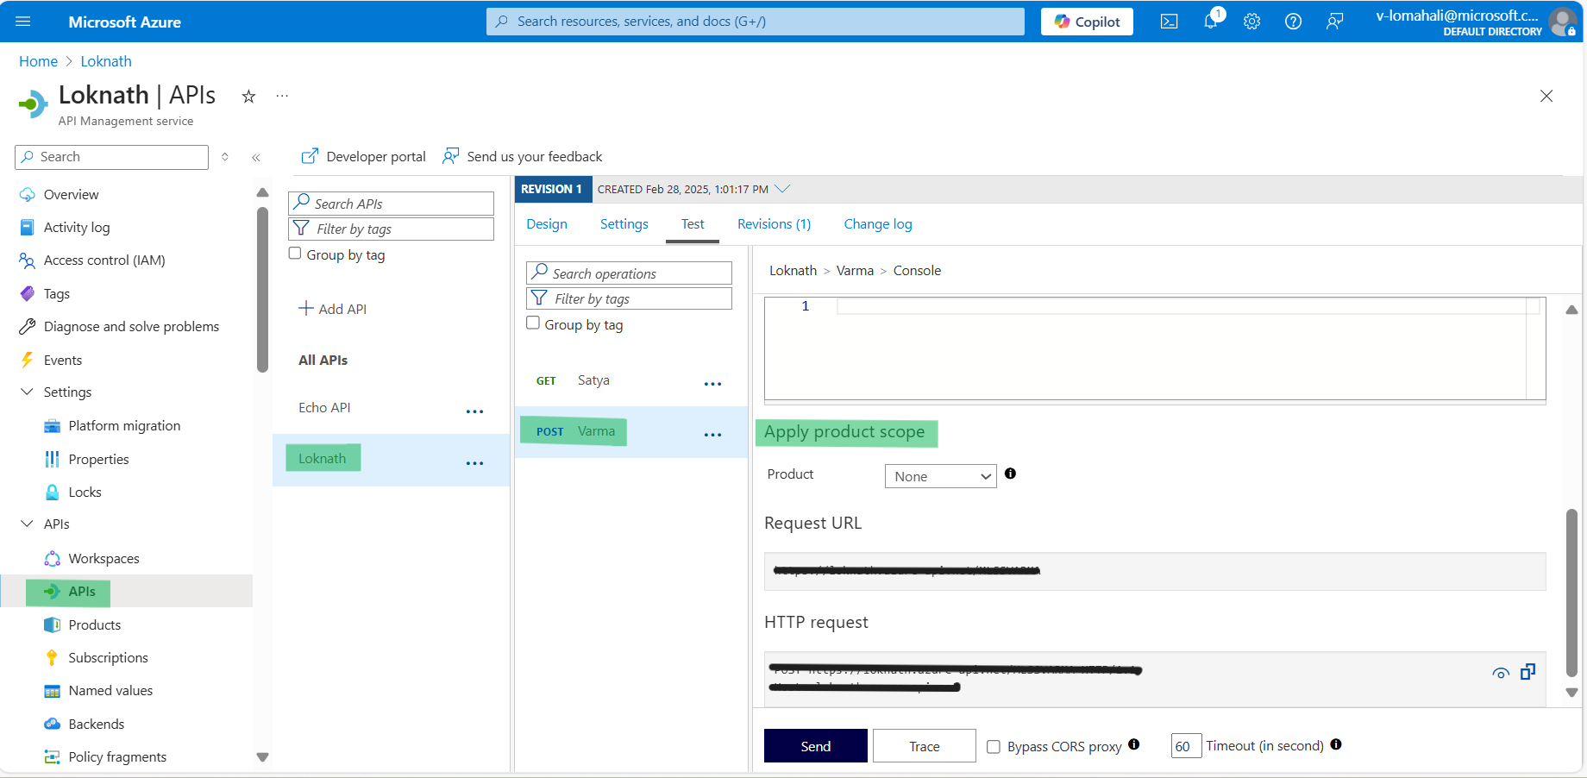Screen dimensions: 1587x778
Task: Open Locks under Settings
Action: 85,493
